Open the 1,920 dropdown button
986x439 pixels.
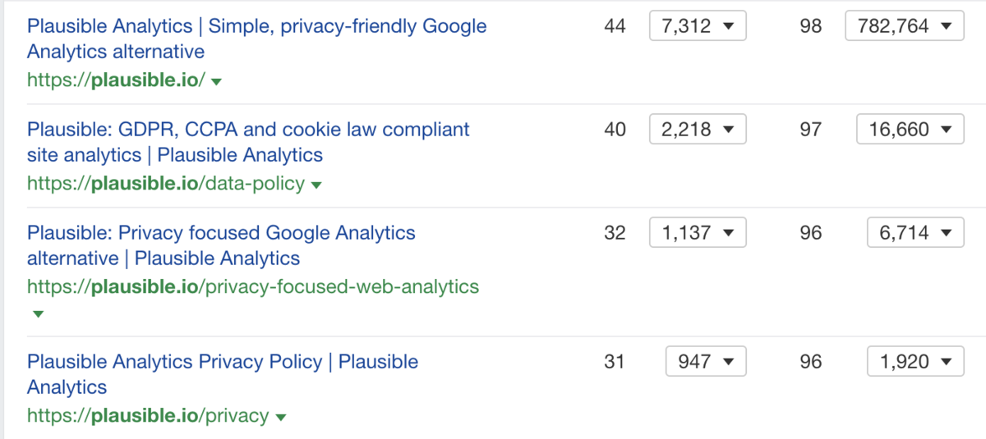click(915, 361)
